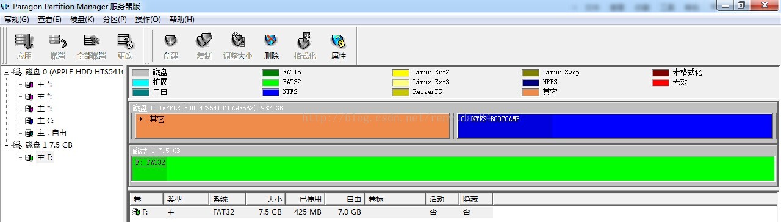Collapse the 磁盘 1 tree node
781x222 pixels.
(7, 145)
